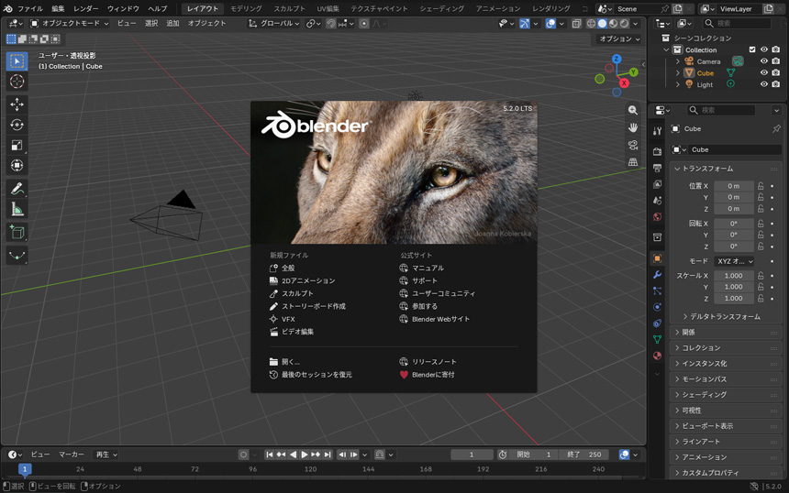Select the Annotate pencil tool
The width and height of the screenshot is (789, 493).
point(17,189)
